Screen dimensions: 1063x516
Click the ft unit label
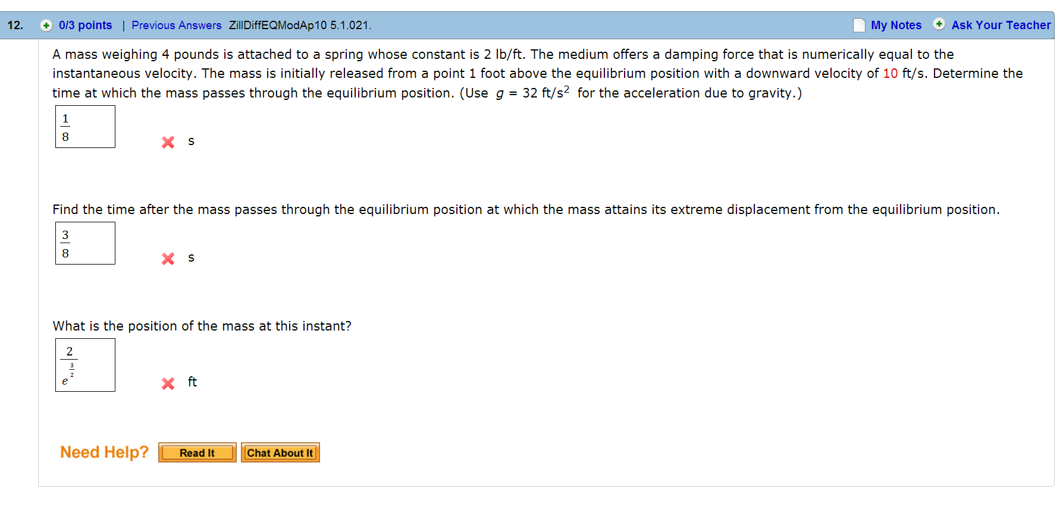click(x=192, y=382)
